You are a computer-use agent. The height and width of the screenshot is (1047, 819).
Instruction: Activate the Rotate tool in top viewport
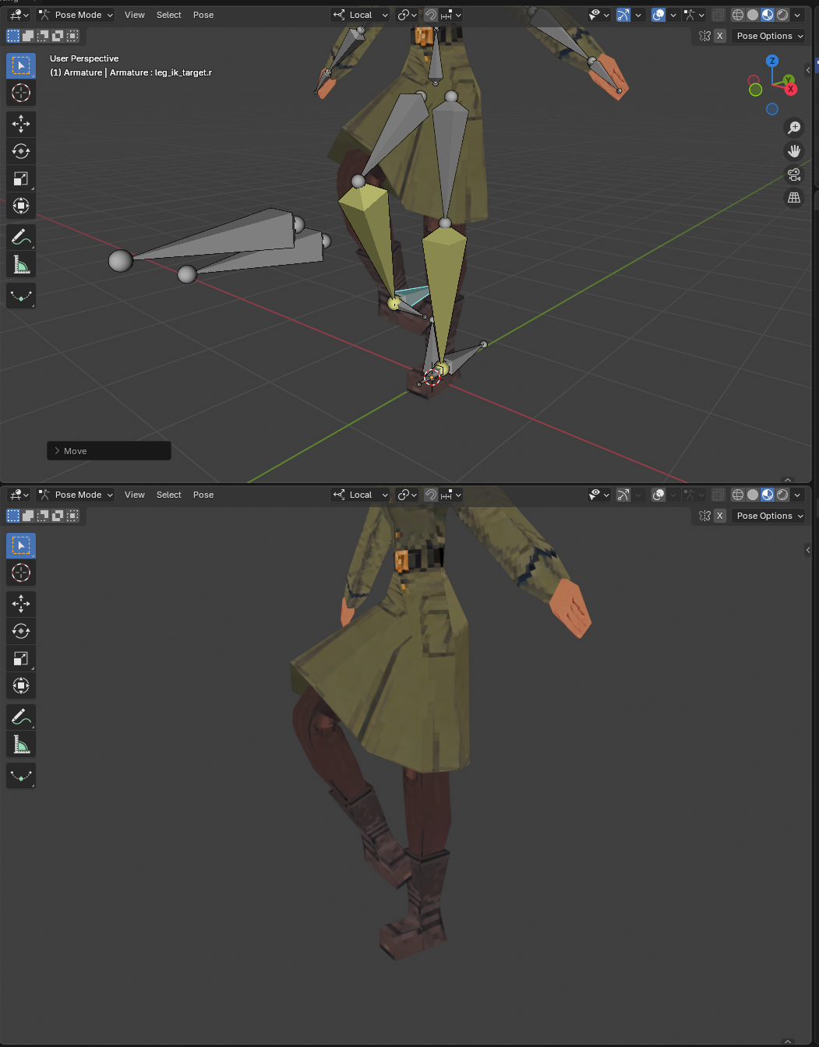click(21, 151)
